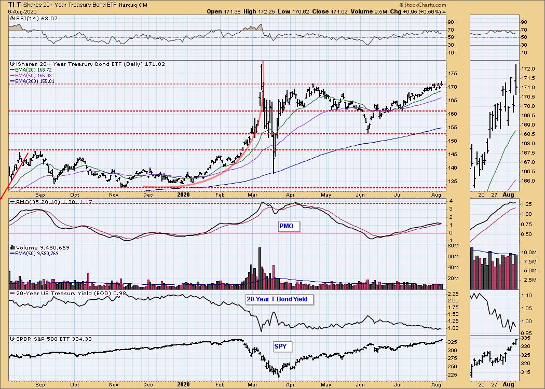This screenshot has width=545, height=389.
Task: Click the 'Mar' marker on the bottom time axis
Action: point(252,384)
